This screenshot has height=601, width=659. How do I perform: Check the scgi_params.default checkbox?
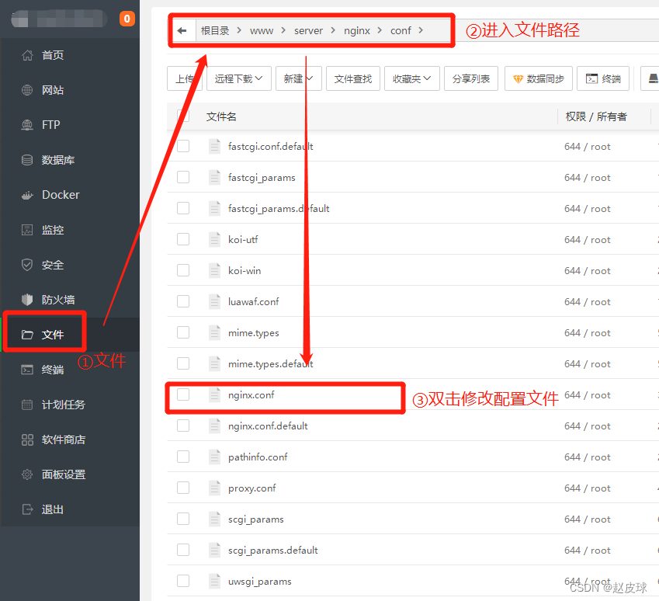click(x=183, y=550)
